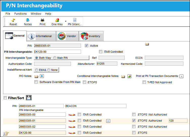Click the Manufacturer field 81205
Viewport: 190px width, 137px height.
tap(107, 64)
